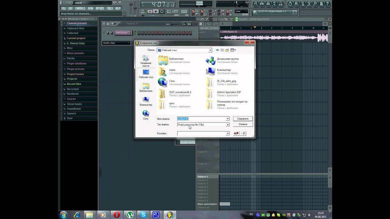This screenshot has height=219, width=390.
Task: Open the CHANNELS menu
Action: coord(80,9)
